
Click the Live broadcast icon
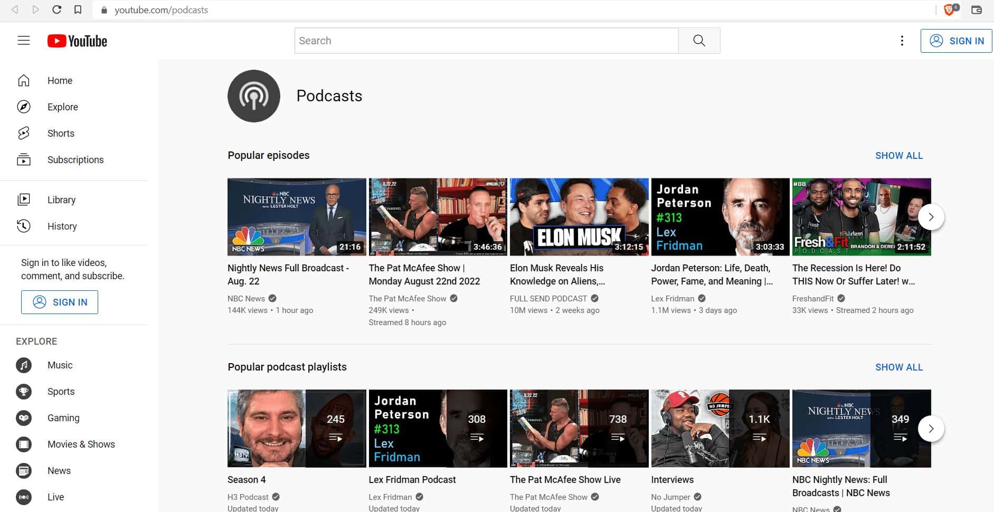24,497
